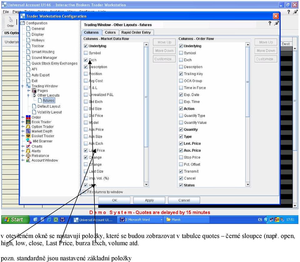Click the Alerts bell icon
300x262 pixels.
tap(28, 151)
